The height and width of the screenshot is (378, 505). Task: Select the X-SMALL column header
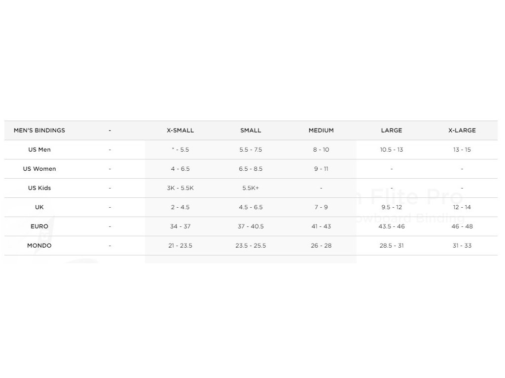(x=180, y=130)
